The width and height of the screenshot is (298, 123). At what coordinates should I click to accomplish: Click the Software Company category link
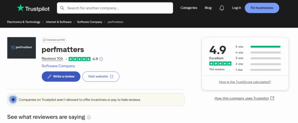pos(58,66)
